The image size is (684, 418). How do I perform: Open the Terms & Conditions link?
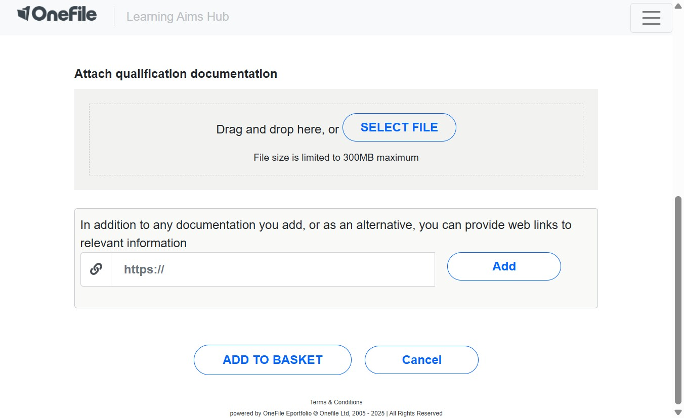[336, 402]
